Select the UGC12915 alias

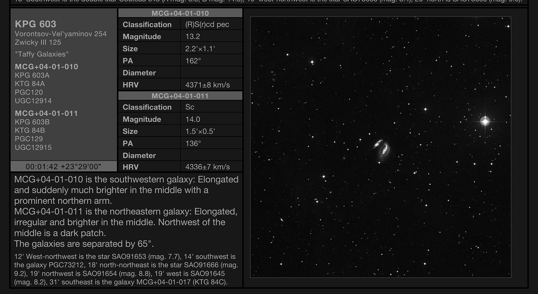33,148
